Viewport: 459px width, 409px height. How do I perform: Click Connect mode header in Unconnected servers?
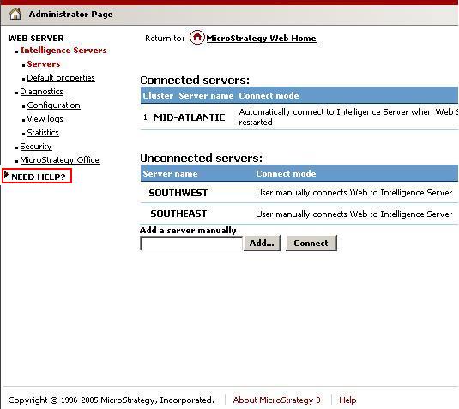(x=286, y=174)
